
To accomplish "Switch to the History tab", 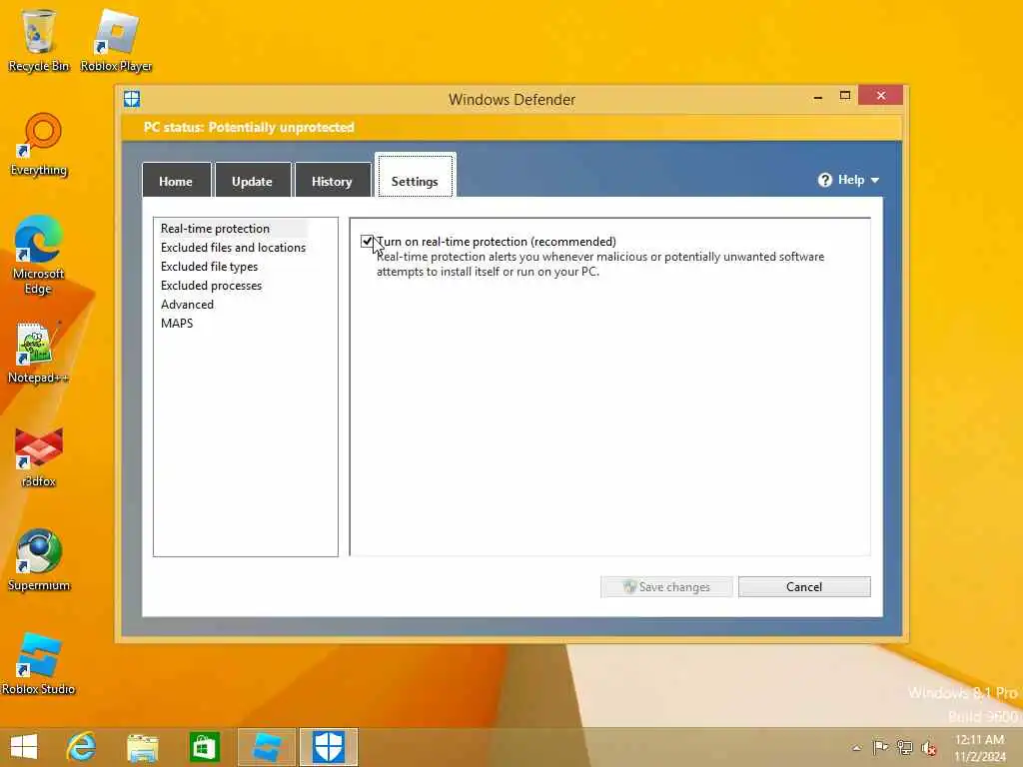I will tap(332, 180).
